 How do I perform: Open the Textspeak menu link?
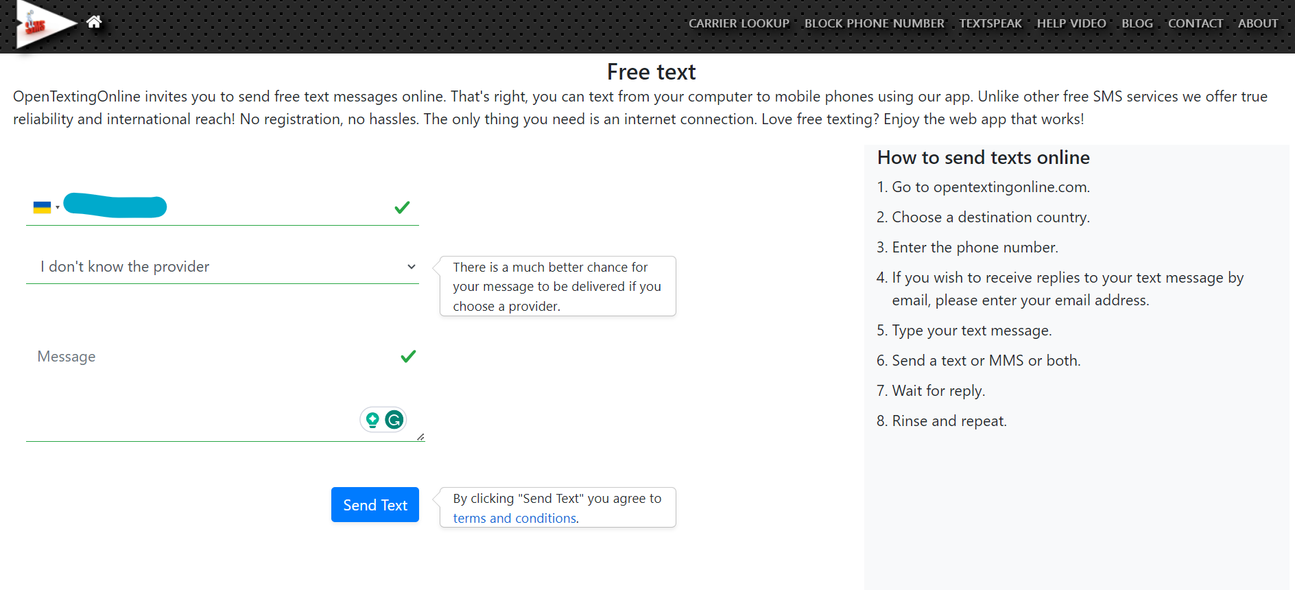[x=990, y=23]
